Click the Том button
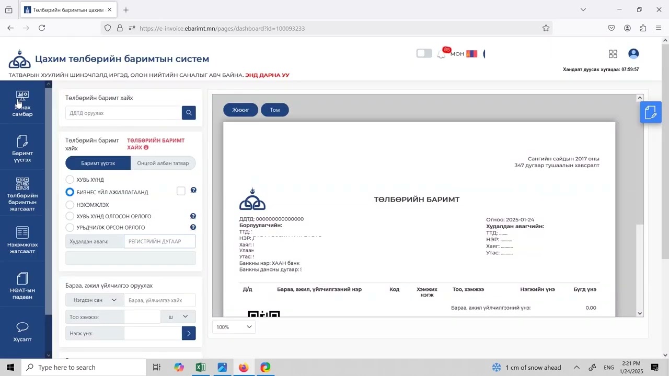 [275, 110]
